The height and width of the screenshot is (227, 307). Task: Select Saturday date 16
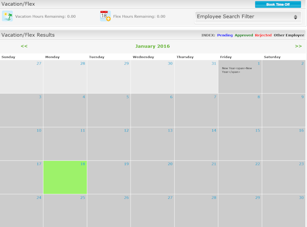[x=283, y=144]
